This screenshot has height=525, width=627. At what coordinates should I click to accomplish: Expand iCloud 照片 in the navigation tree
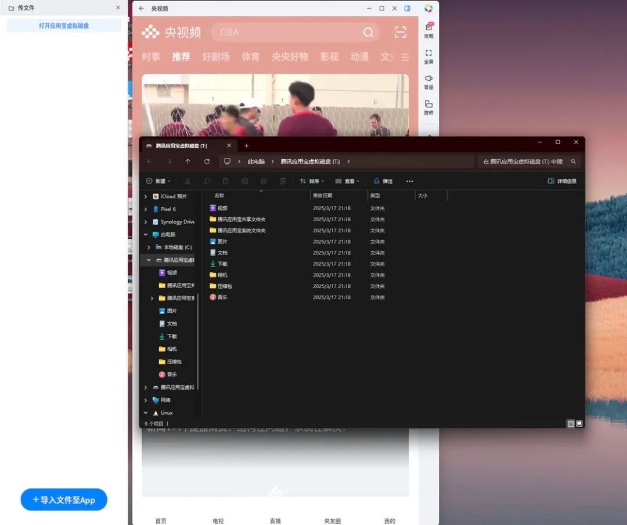point(146,196)
